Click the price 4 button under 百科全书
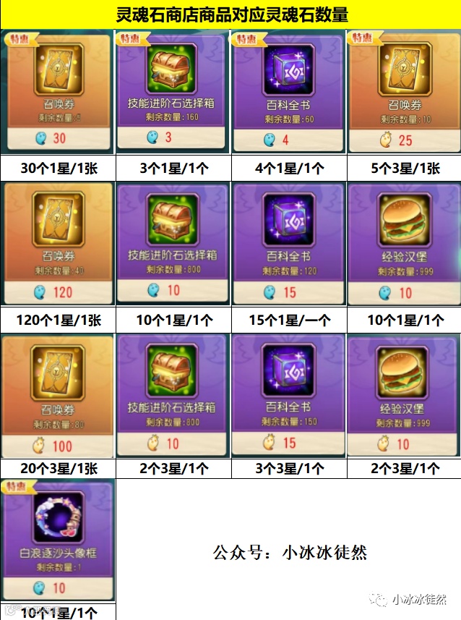Image resolution: width=461 pixels, height=620 pixels. [288, 140]
